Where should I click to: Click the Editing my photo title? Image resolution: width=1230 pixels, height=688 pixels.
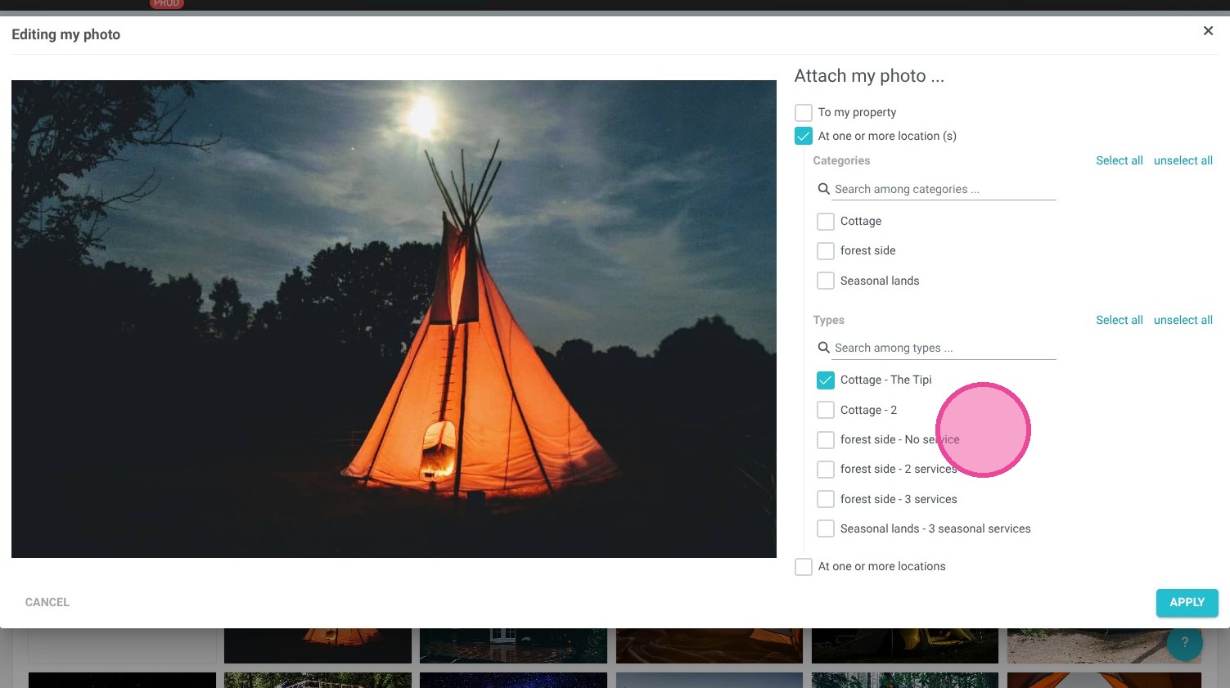pyautogui.click(x=66, y=34)
